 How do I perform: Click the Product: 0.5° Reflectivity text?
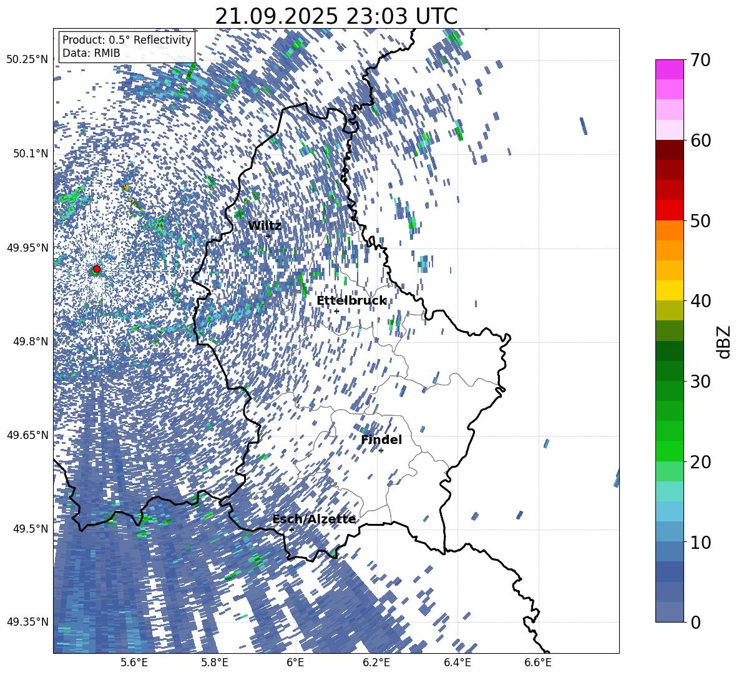tap(127, 39)
